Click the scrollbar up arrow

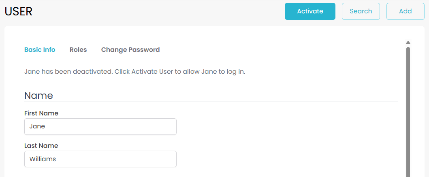408,43
